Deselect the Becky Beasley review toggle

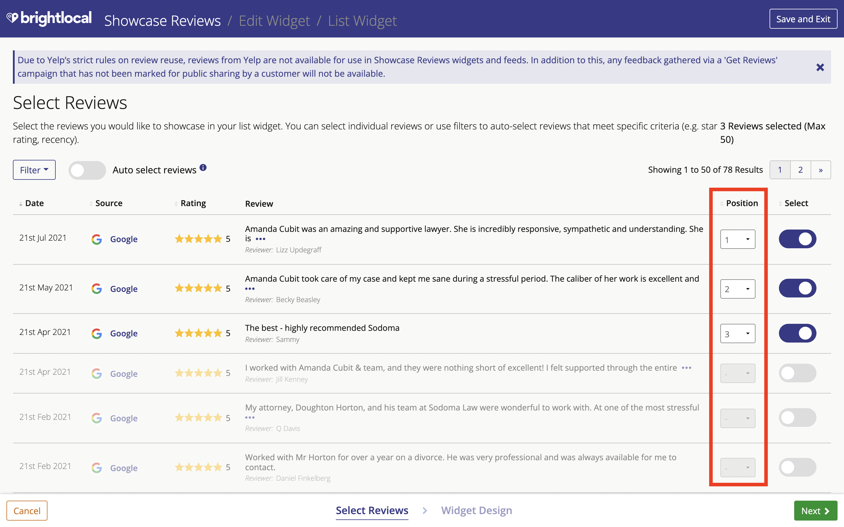[797, 288]
